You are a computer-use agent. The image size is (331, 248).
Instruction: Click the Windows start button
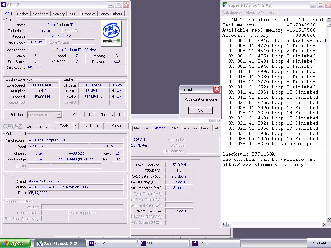16,243
